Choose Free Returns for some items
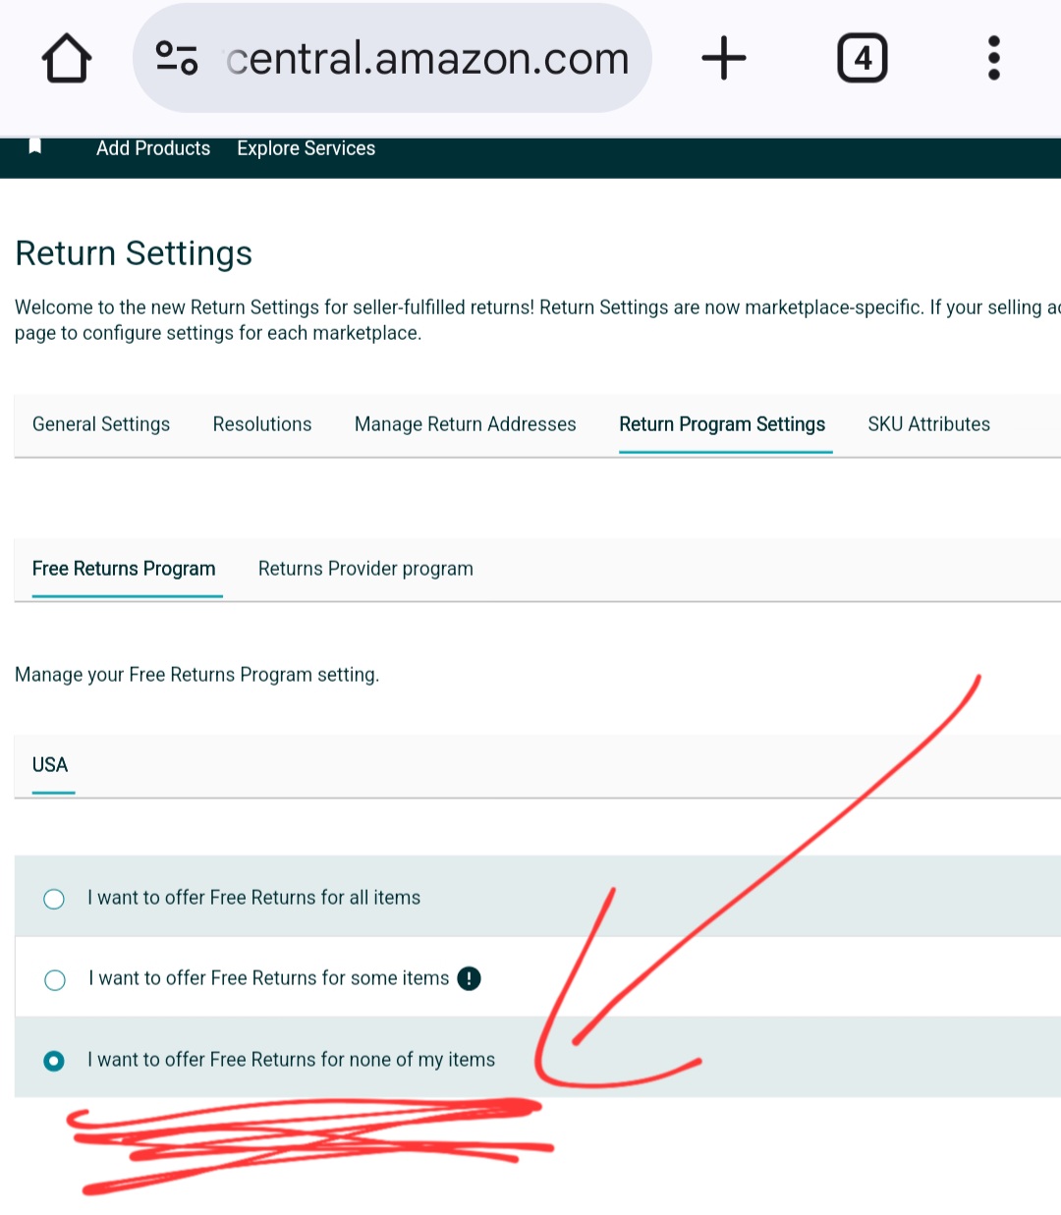The image size is (1061, 1215). tap(55, 979)
